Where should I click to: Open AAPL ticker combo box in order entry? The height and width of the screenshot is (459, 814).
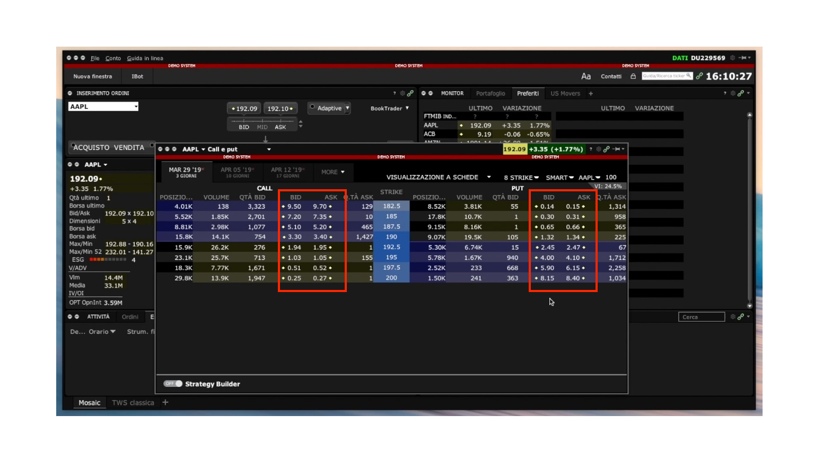(x=103, y=107)
